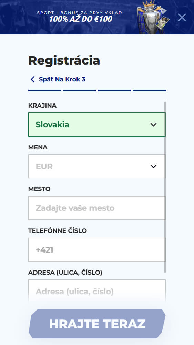Screen dimensions: 194x345
Task: Select the fourth progress step bar
Action: pyautogui.click(x=150, y=90)
